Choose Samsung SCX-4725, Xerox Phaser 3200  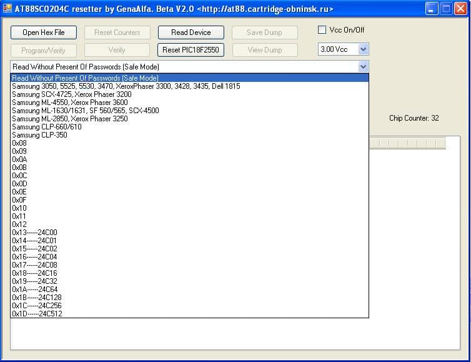189,94
